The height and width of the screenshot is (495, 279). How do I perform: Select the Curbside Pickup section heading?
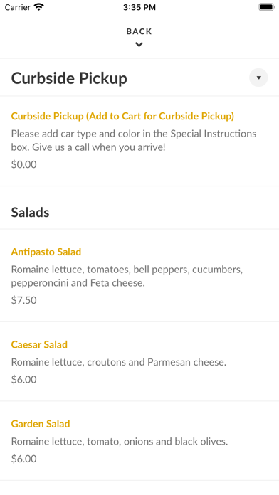point(69,78)
